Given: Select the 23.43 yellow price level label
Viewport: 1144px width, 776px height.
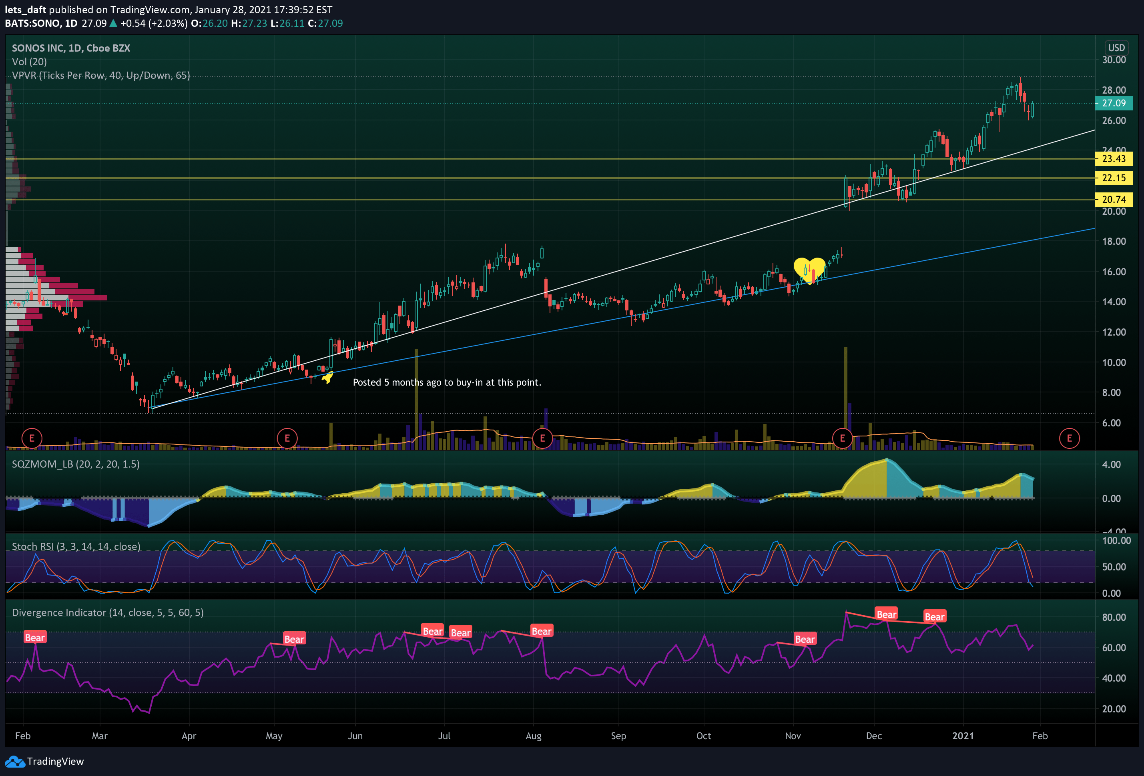Looking at the screenshot, I should 1114,159.
